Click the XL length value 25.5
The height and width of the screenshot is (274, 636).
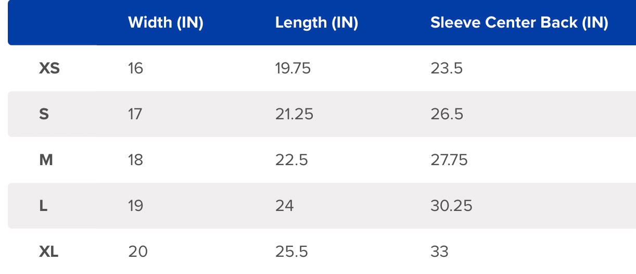(291, 252)
